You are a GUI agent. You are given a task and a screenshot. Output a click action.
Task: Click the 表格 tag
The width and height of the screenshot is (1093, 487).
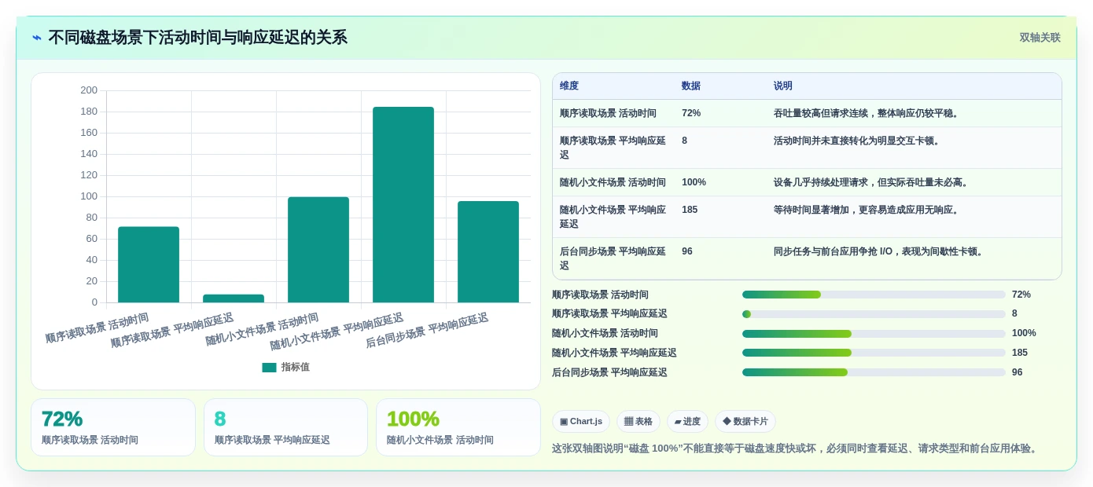(x=639, y=422)
